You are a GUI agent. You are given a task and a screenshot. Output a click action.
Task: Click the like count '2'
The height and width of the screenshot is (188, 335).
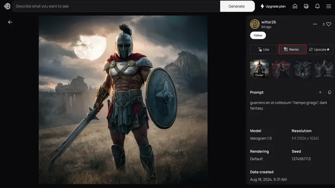tap(324, 24)
